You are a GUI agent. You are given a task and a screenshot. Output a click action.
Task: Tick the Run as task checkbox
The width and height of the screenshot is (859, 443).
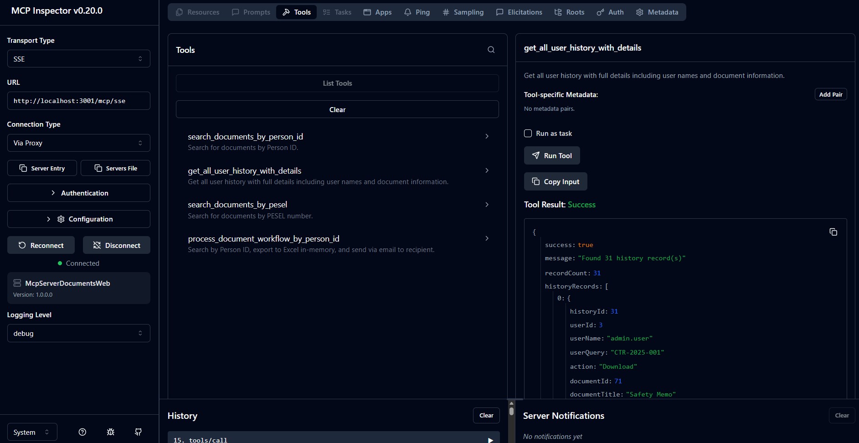pos(528,134)
